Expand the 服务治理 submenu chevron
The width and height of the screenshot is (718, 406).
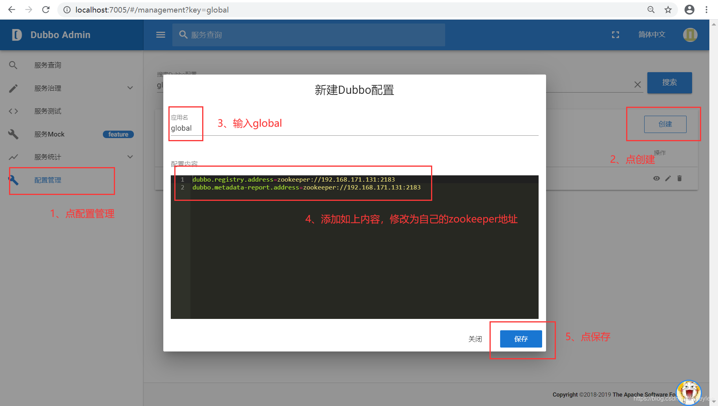[130, 88]
